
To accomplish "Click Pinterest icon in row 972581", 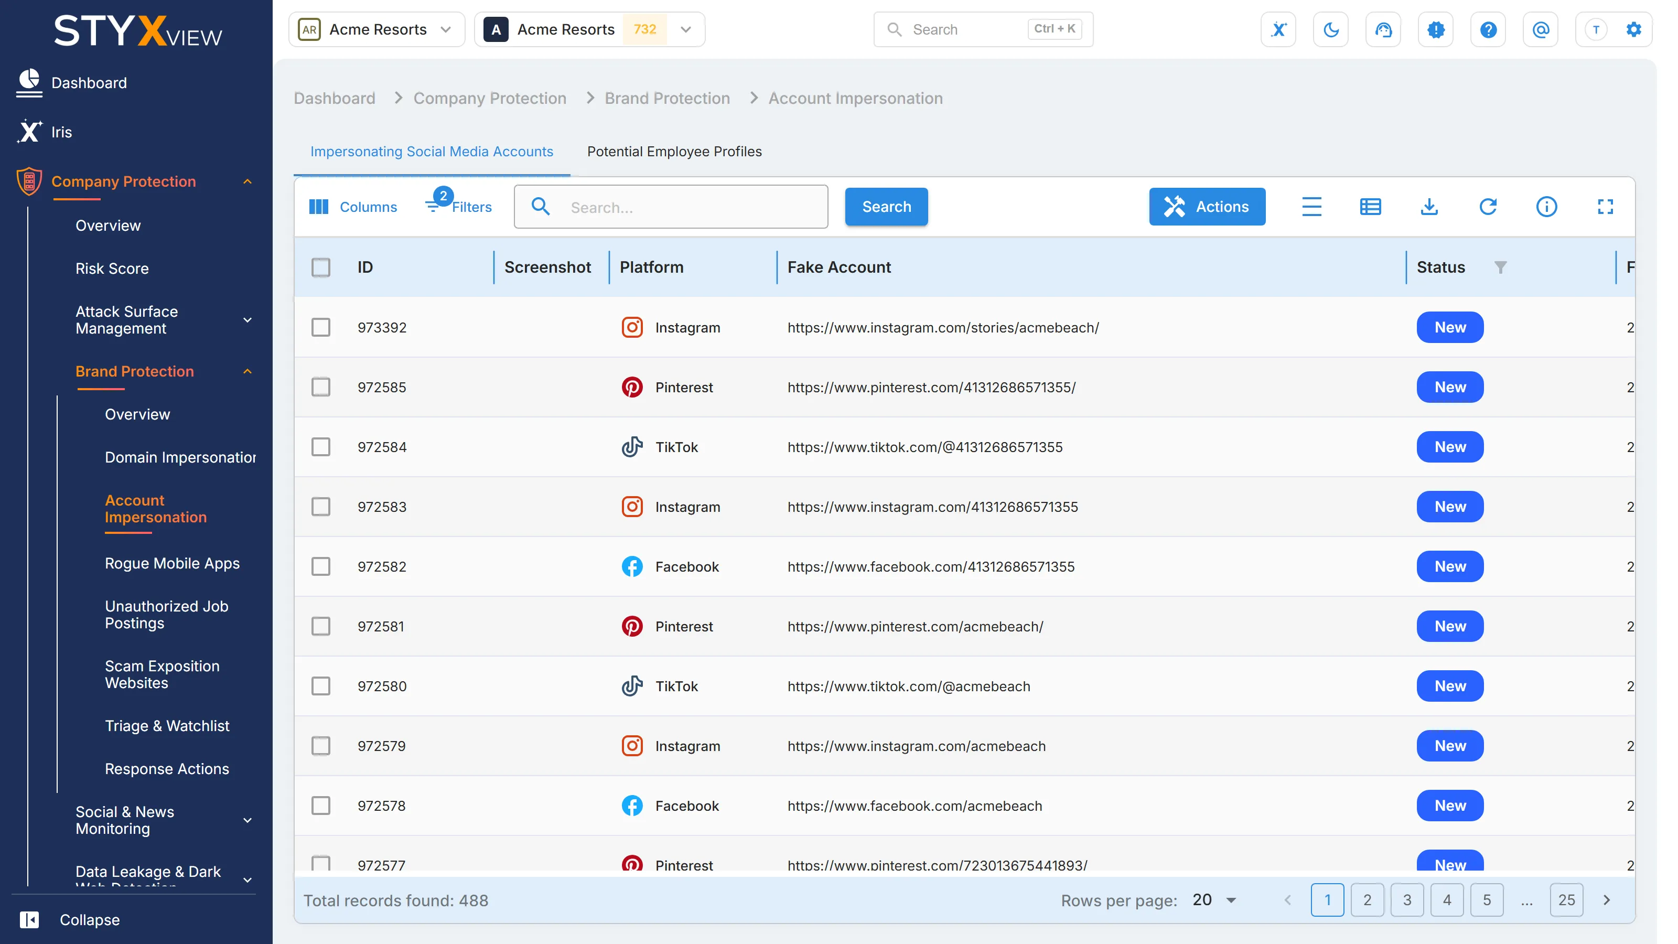I will [632, 626].
